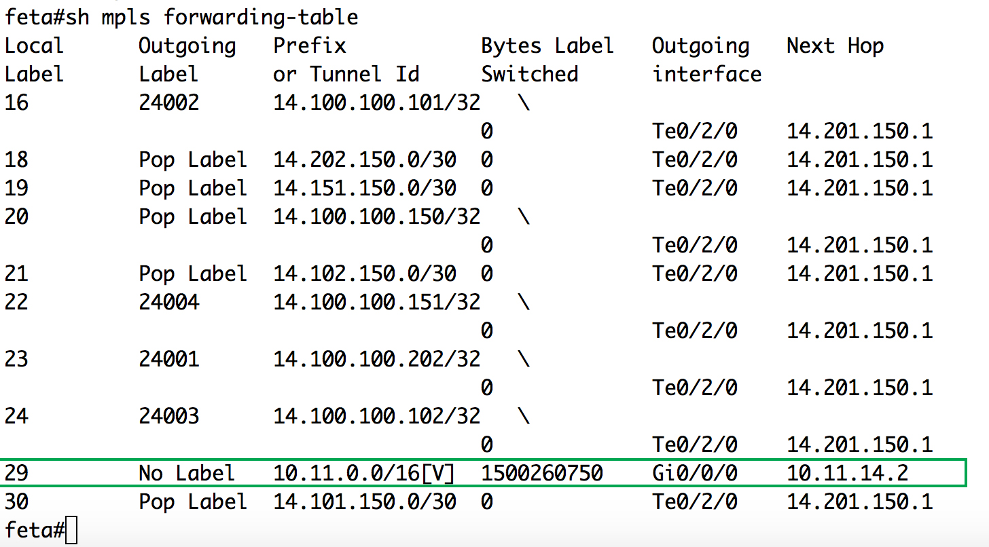
Task: Click prefix 14.202.150.0/30
Action: click(365, 160)
